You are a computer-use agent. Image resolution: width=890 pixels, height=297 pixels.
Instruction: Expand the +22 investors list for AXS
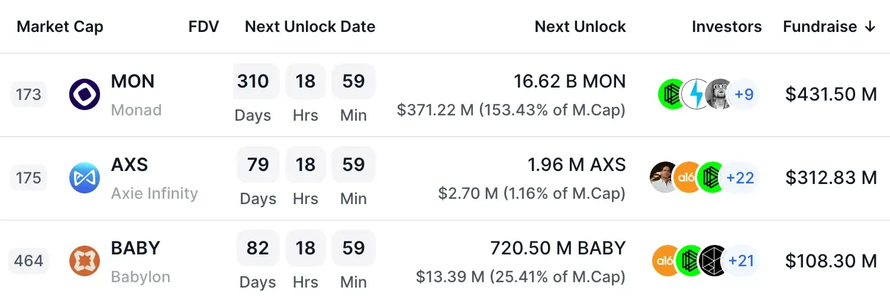coord(740,177)
